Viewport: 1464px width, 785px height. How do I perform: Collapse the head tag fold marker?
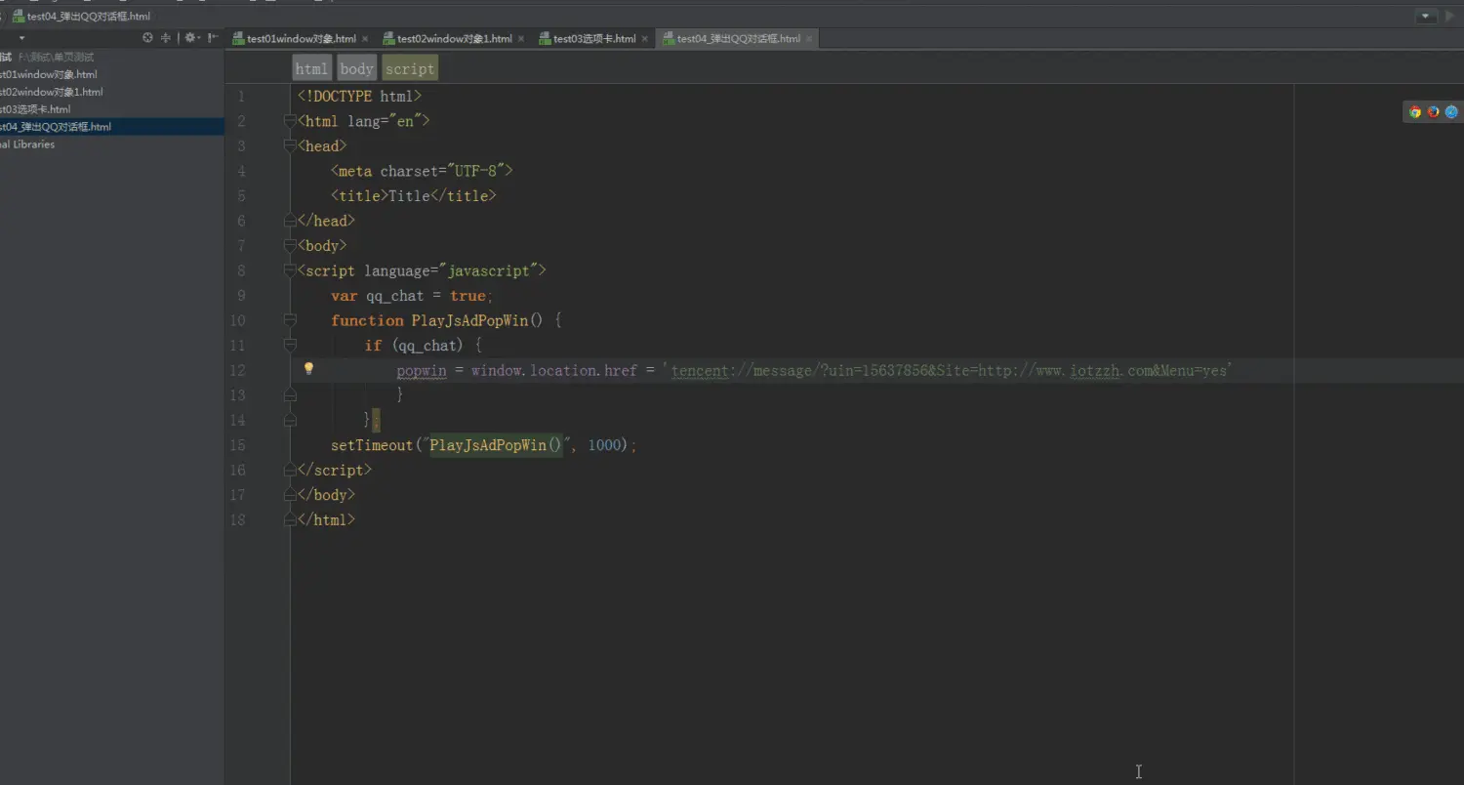[290, 145]
